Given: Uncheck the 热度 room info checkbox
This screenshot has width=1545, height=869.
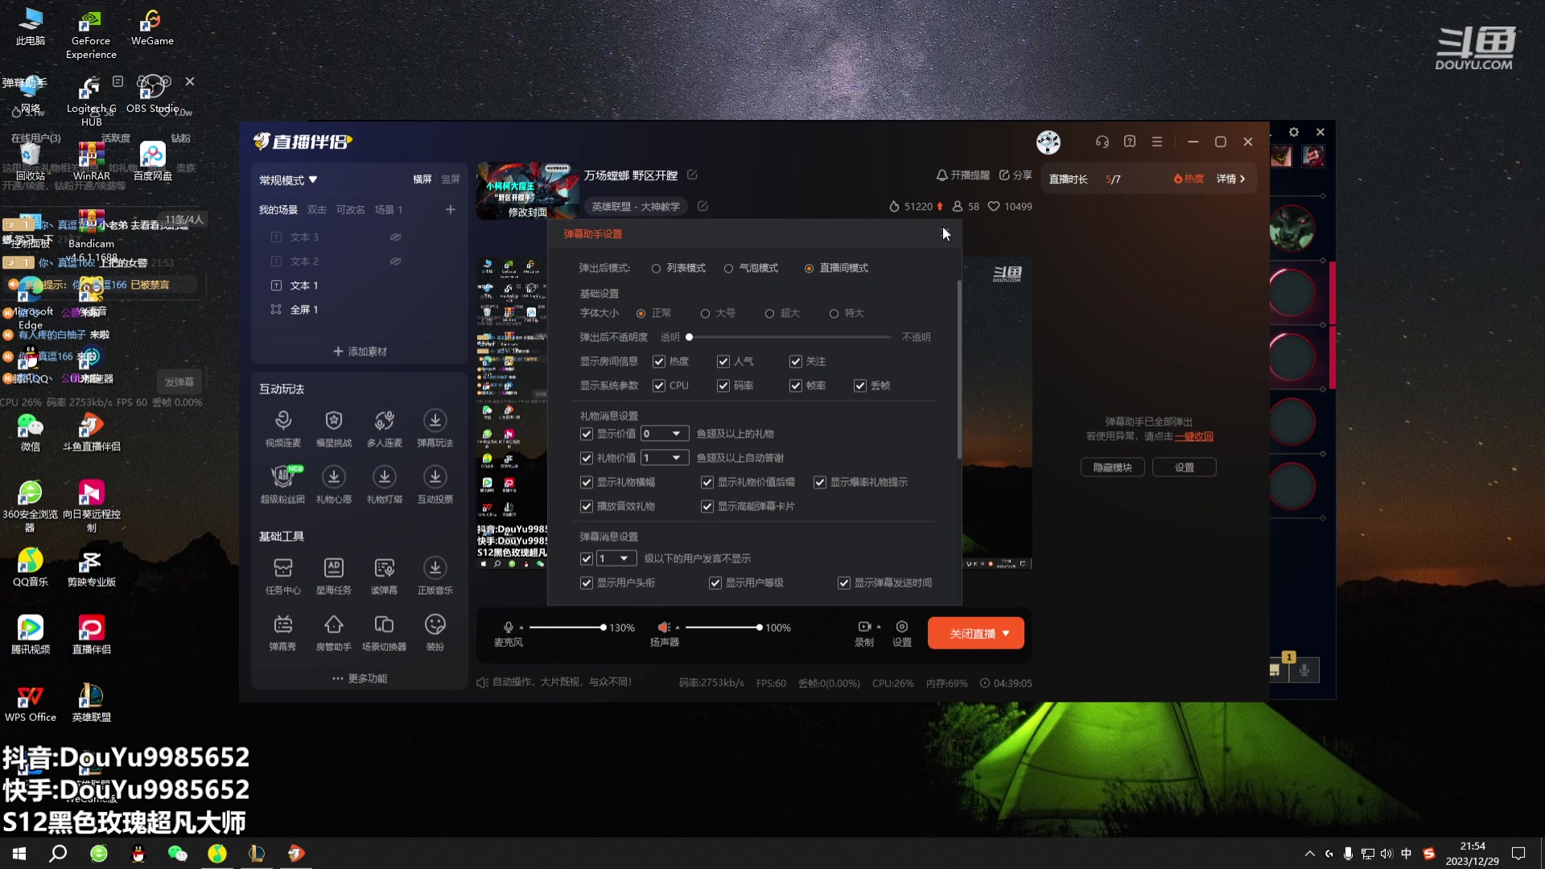Looking at the screenshot, I should [659, 361].
